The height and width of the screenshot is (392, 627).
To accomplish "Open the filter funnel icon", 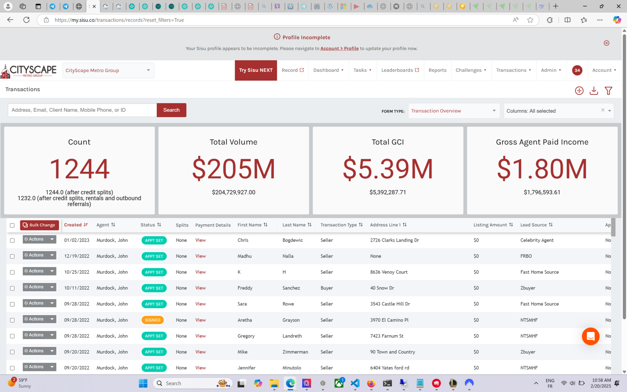I will (x=608, y=91).
